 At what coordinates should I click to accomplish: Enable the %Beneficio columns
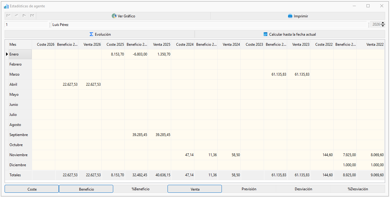click(140, 189)
